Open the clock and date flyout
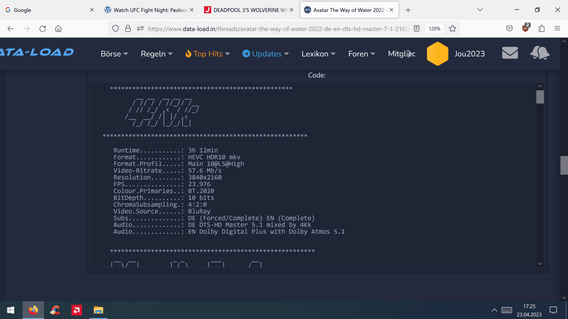The width and height of the screenshot is (568, 319). [529, 310]
